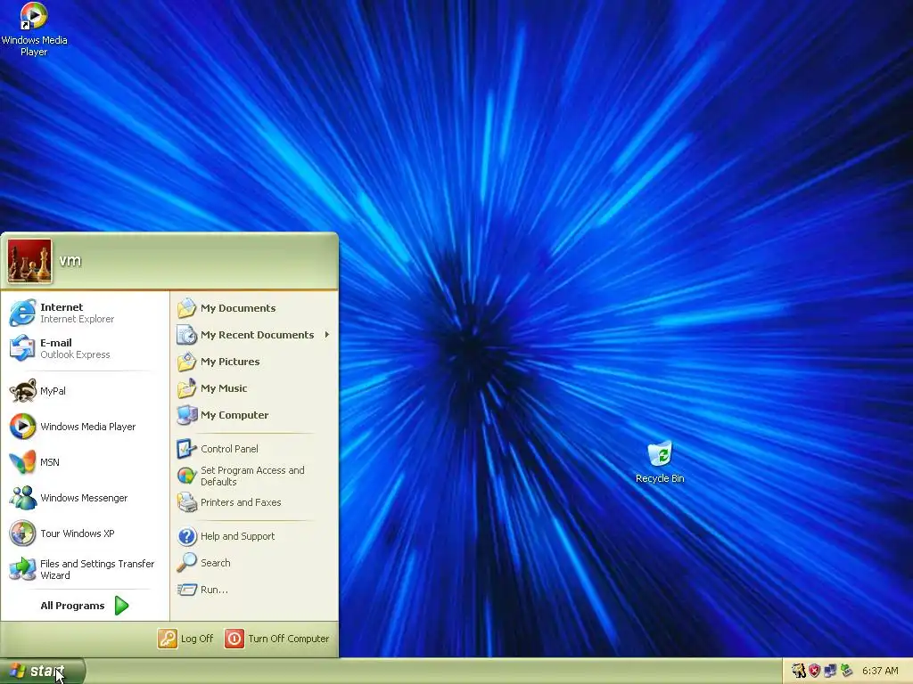Select the My Pictures label

[230, 362]
